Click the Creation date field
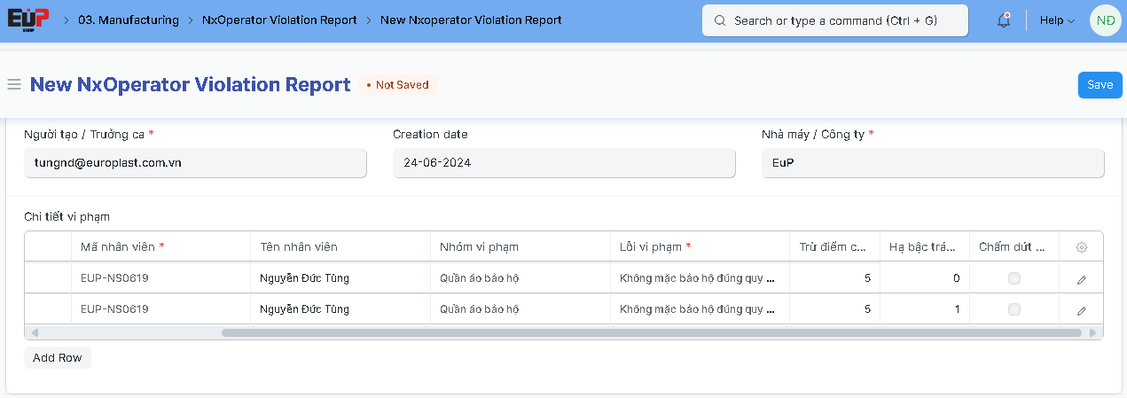 pos(564,163)
